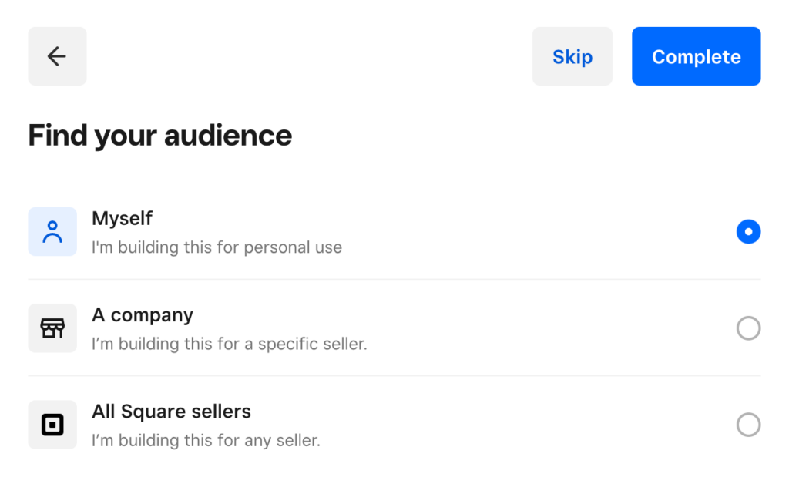The width and height of the screenshot is (789, 484).
Task: Click the storefront icon for A company
Action: click(52, 328)
